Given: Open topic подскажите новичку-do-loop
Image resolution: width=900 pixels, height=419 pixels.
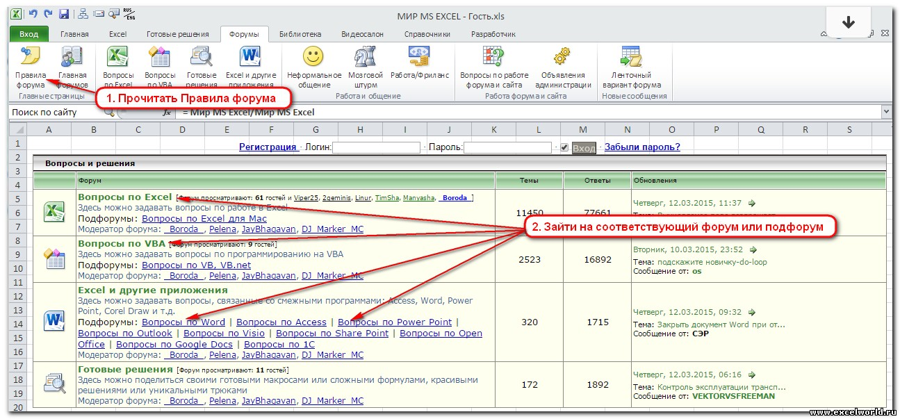Looking at the screenshot, I should 712,261.
